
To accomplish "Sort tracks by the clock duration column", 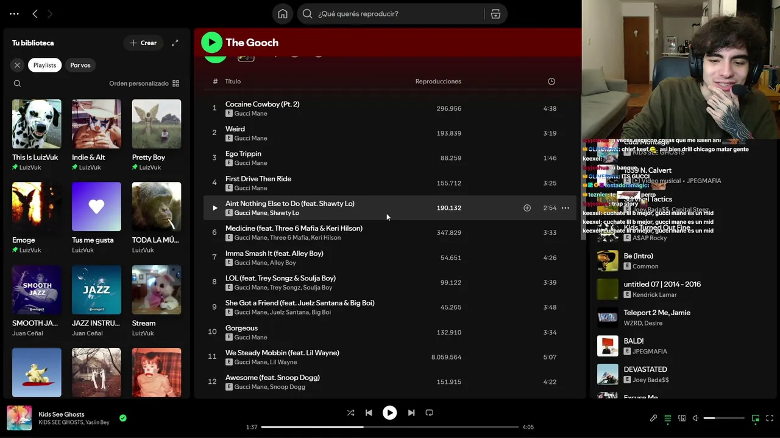I will click(x=551, y=82).
